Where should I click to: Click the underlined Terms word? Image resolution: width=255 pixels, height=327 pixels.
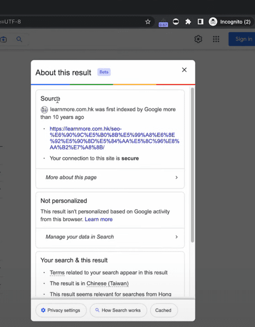click(x=57, y=273)
